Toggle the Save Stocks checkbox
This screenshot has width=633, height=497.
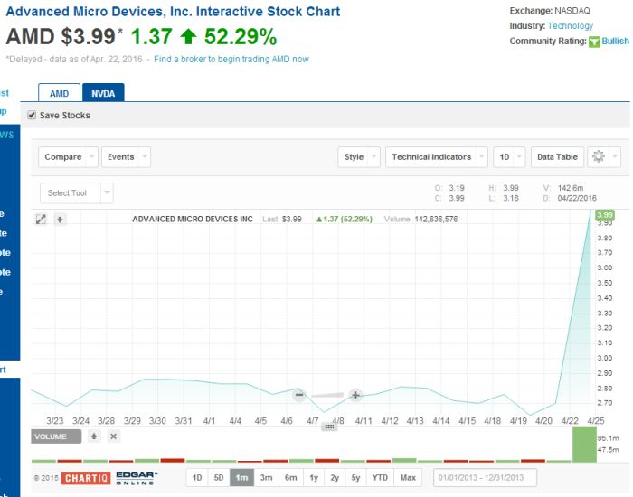tap(32, 116)
